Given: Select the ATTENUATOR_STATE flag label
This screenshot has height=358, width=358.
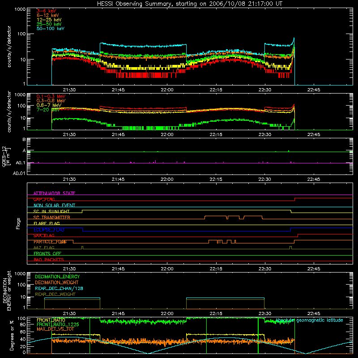Looking at the screenshot, I should (54, 193).
